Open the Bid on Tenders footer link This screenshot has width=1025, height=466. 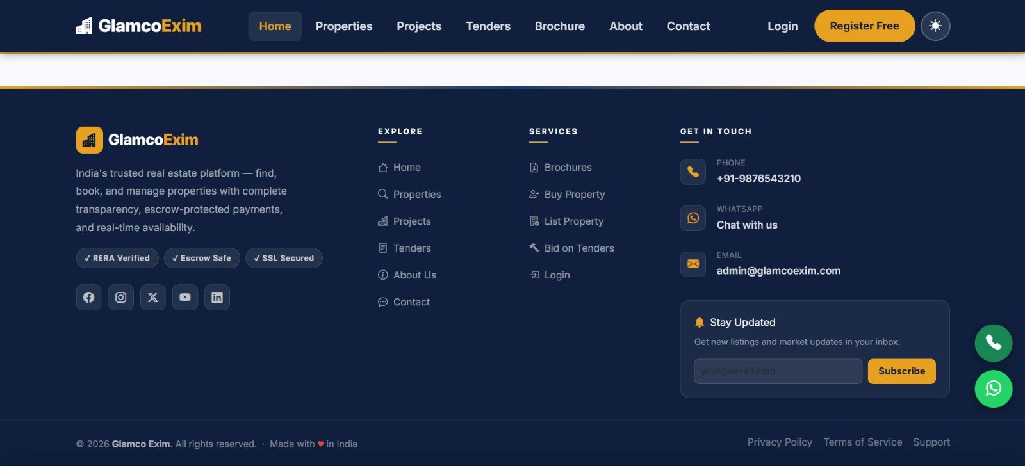coord(578,248)
